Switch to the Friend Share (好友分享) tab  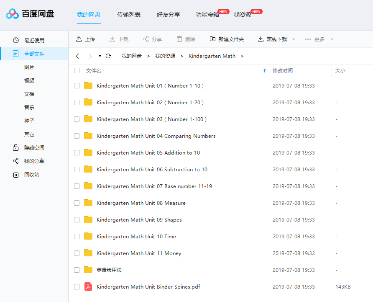coord(168,15)
